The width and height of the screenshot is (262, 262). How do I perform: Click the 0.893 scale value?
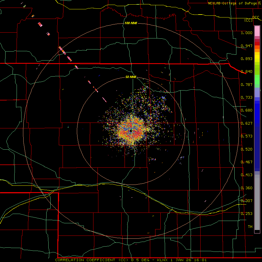[247, 59]
